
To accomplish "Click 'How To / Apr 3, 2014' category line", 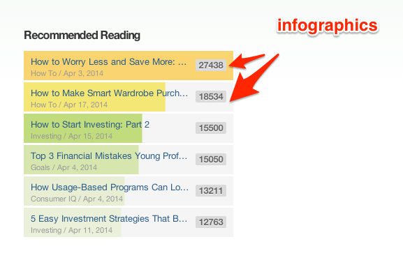I will tap(67, 73).
